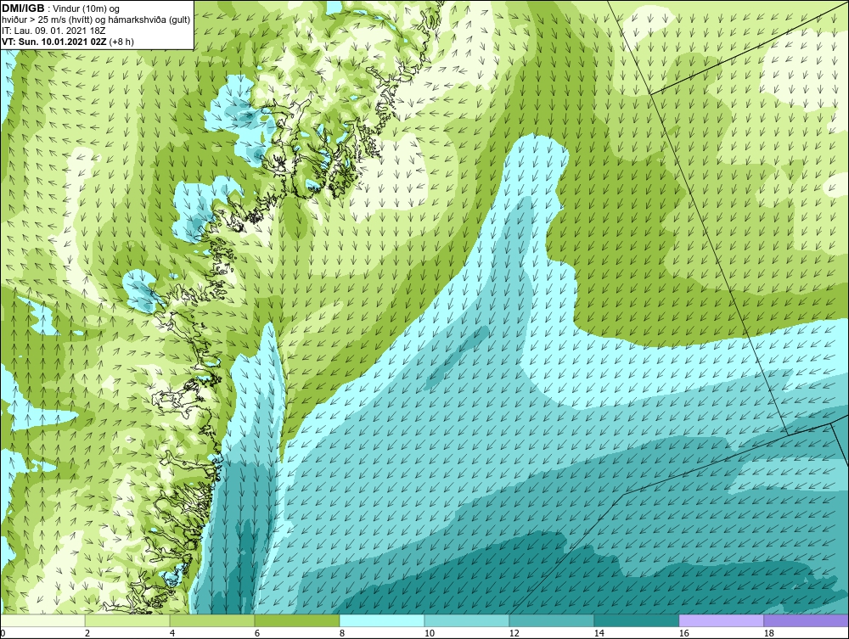Click the legend scale label '16'
Screen dimensions: 849x639
[683, 633]
